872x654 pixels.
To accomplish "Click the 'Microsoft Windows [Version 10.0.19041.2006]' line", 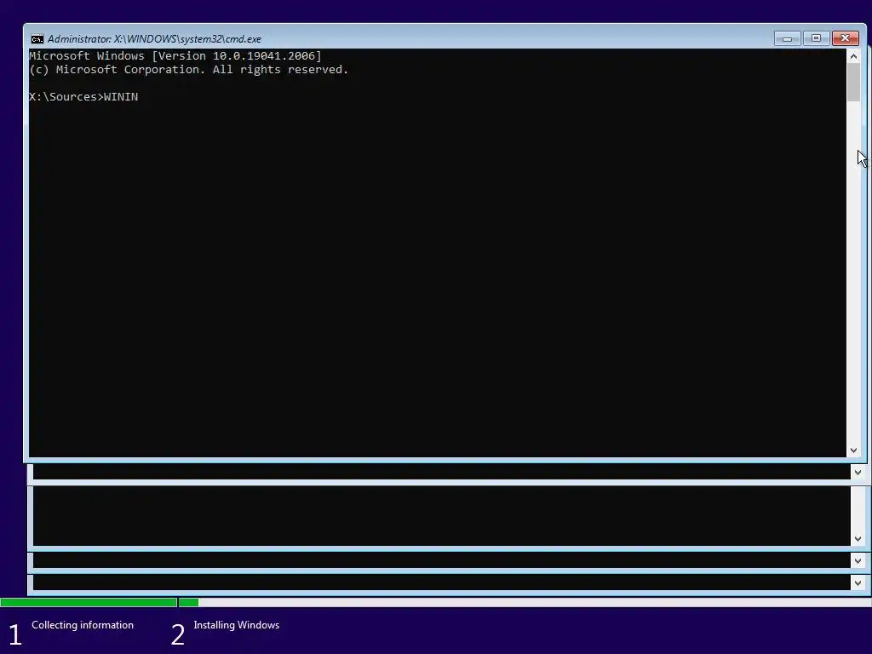I will (x=175, y=55).
